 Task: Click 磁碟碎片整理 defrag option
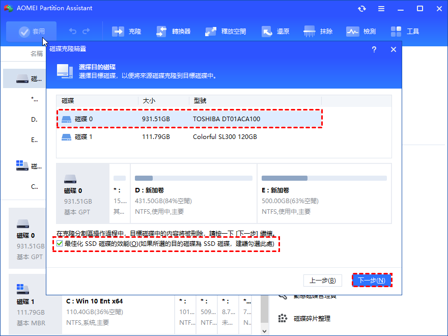pos(312,318)
